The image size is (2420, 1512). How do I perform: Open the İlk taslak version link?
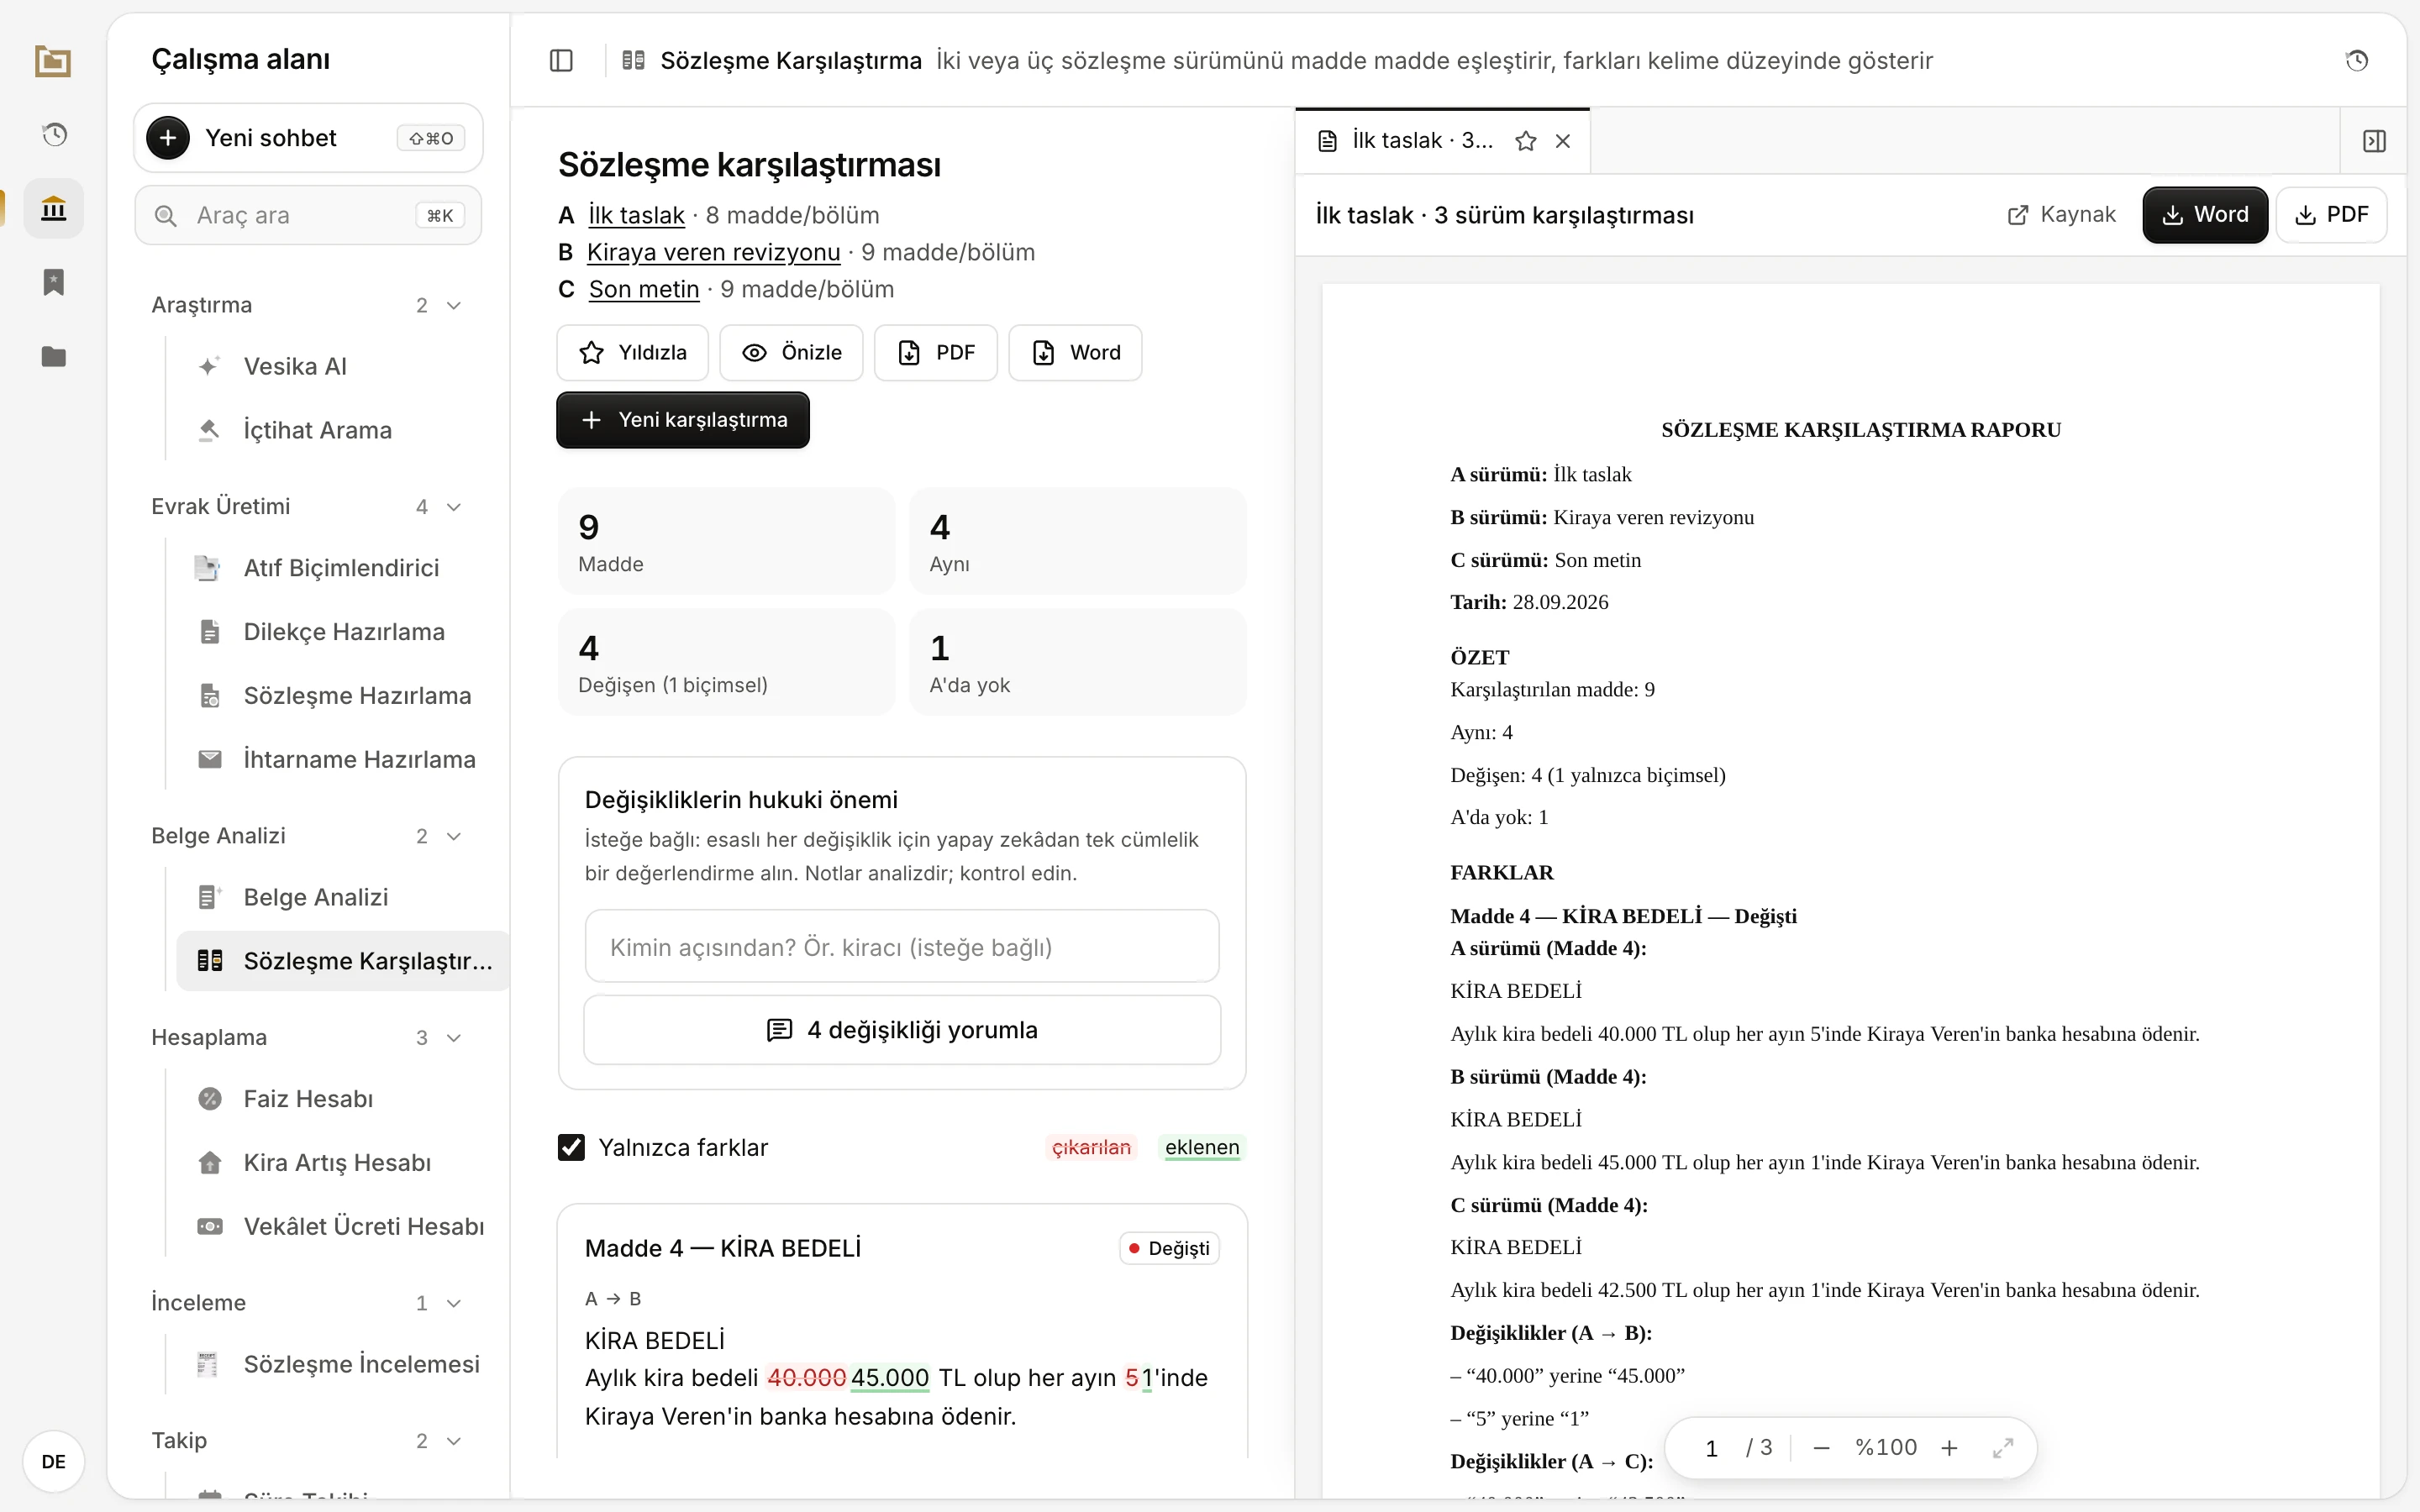pyautogui.click(x=636, y=215)
